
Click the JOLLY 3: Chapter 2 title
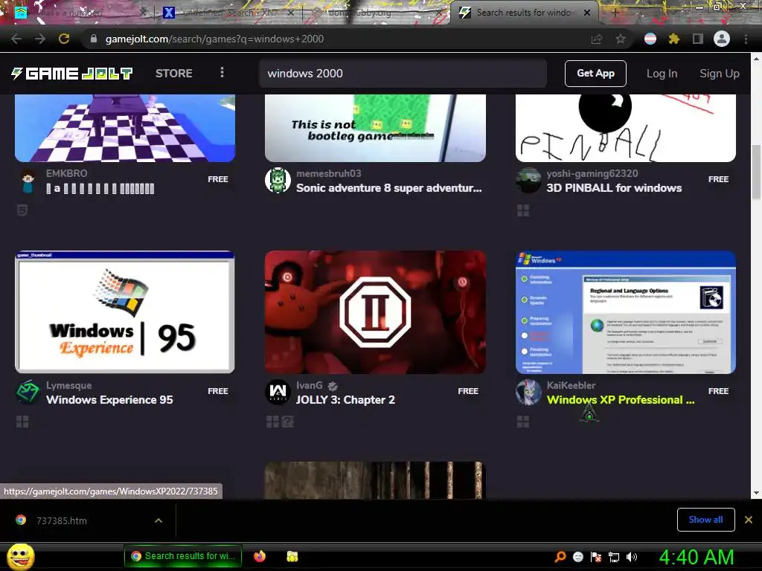pyautogui.click(x=345, y=399)
